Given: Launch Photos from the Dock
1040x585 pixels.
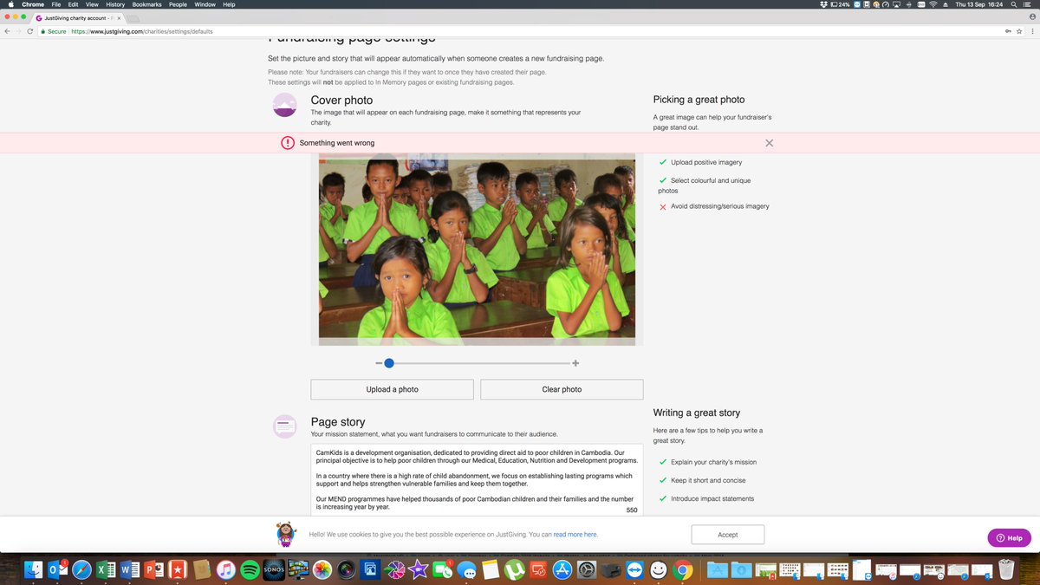Looking at the screenshot, I should point(322,569).
